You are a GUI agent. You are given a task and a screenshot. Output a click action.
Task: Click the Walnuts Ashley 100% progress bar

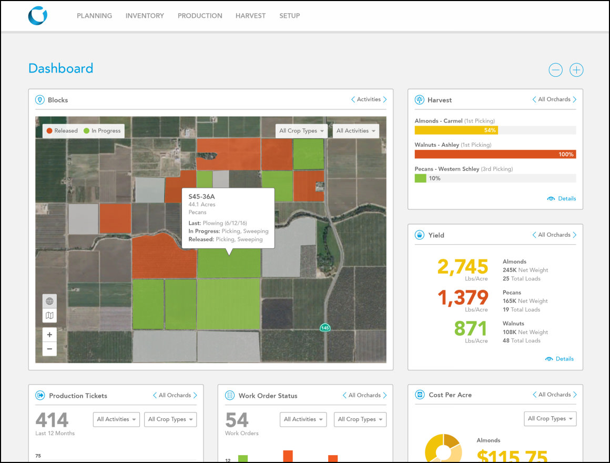[x=495, y=154]
